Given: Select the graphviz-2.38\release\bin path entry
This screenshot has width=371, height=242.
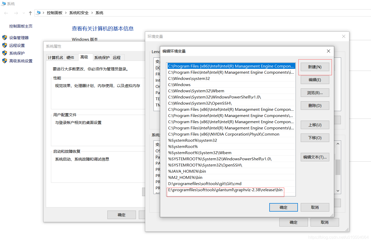Looking at the screenshot, I should pos(231,190).
